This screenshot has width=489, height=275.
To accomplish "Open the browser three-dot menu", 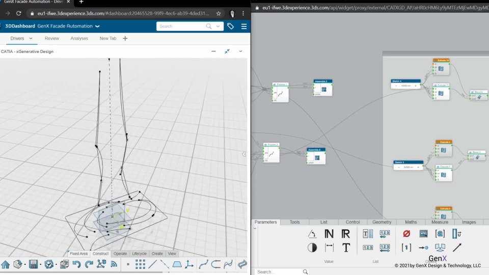I will [x=243, y=13].
